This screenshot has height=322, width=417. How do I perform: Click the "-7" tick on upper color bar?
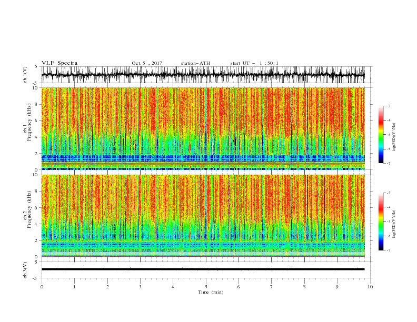[x=388, y=163]
